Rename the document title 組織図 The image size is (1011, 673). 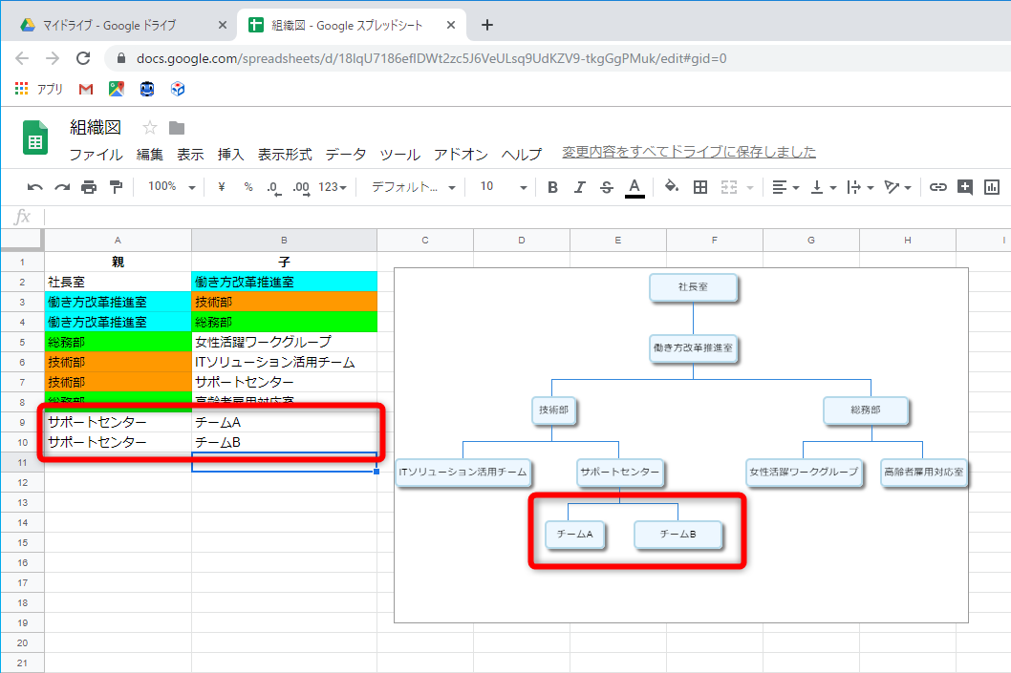point(96,127)
